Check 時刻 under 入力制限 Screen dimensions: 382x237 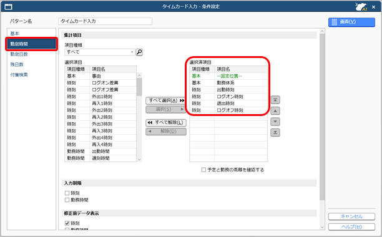tap(67, 193)
